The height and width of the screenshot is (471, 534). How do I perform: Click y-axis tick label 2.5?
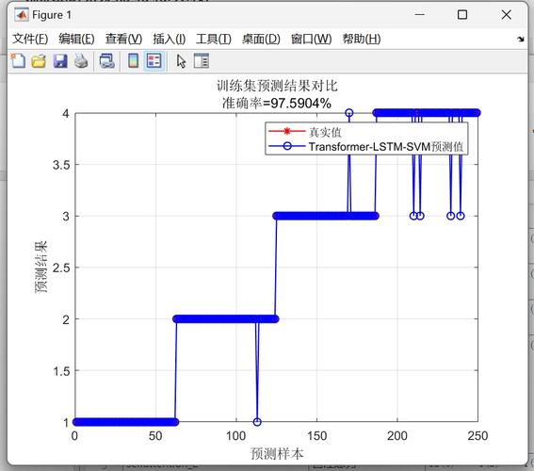(61, 268)
